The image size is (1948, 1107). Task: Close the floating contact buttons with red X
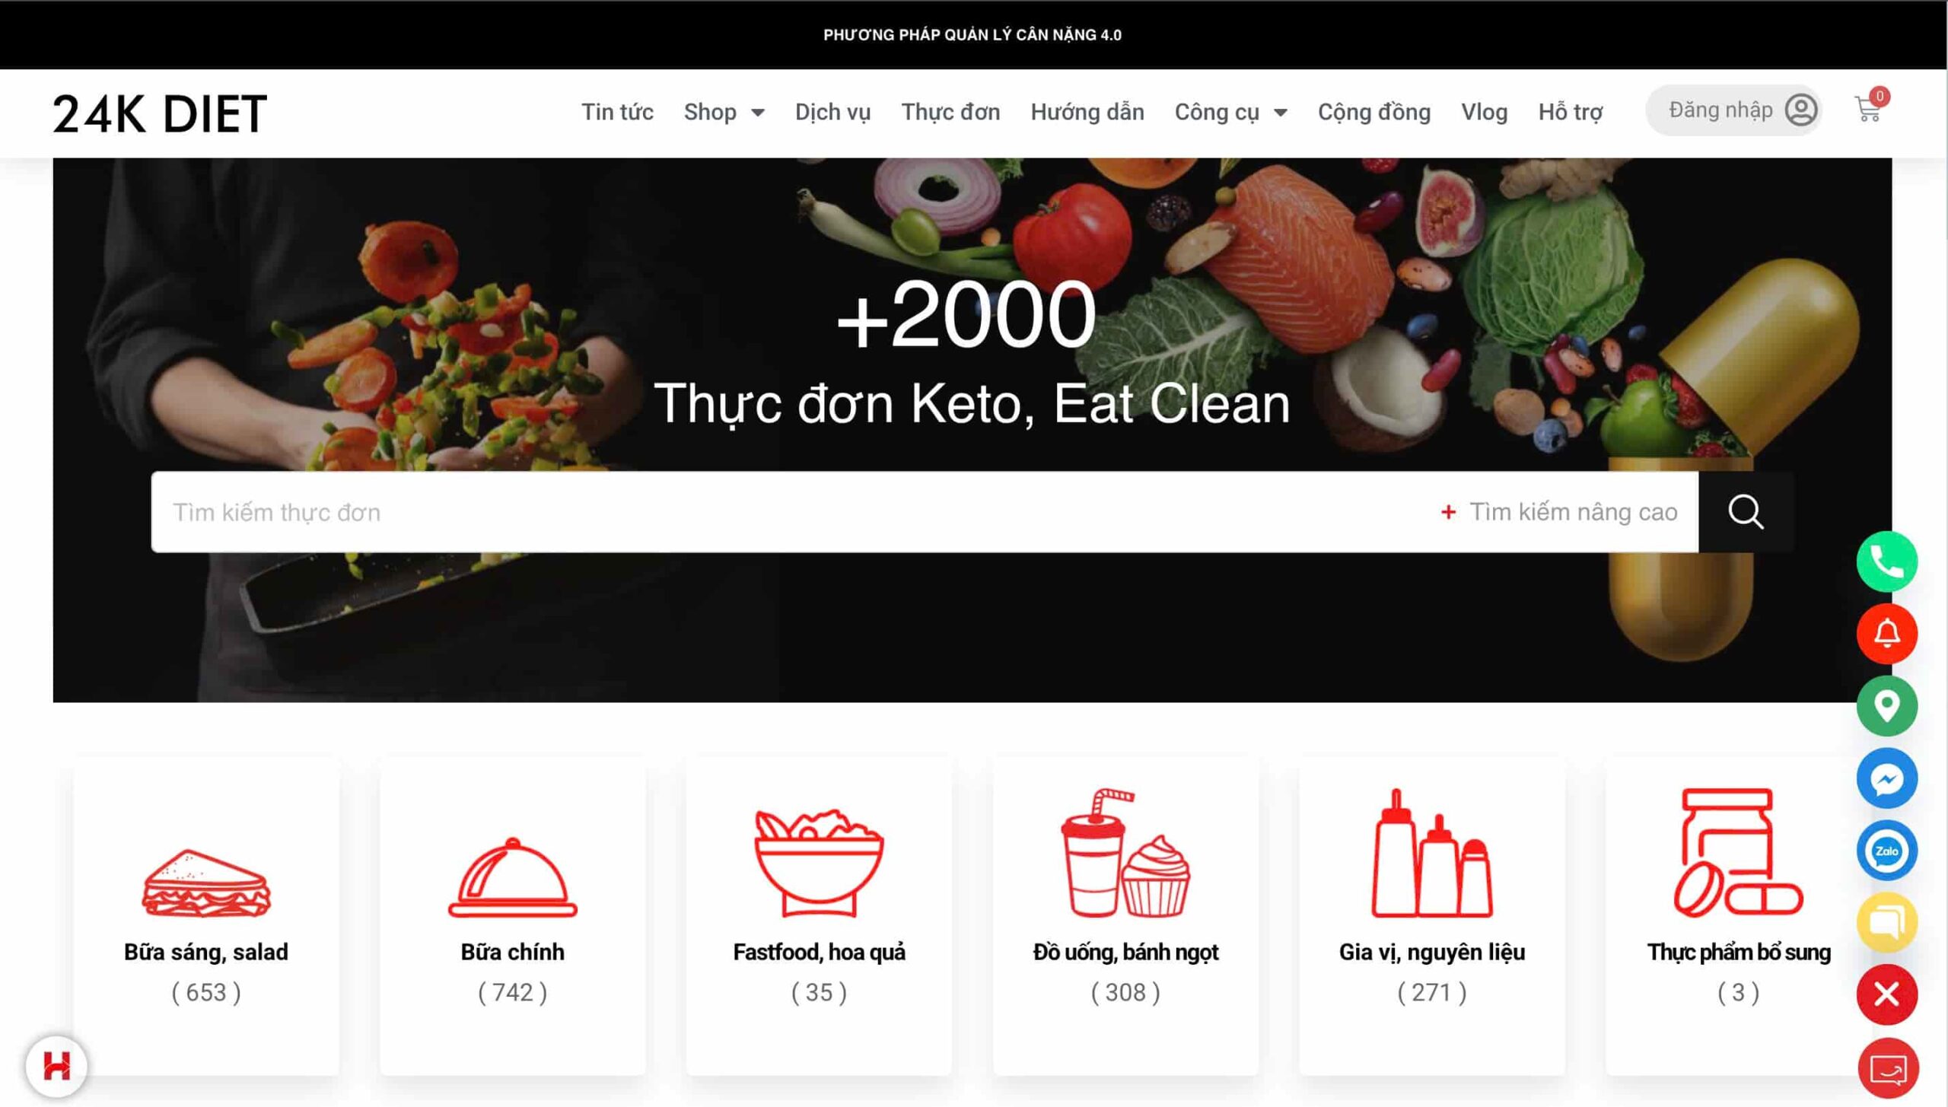(x=1886, y=994)
